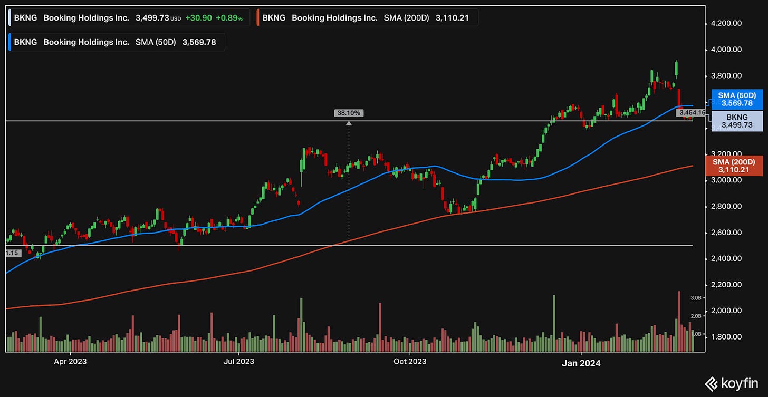Click the +0.89% percent change value
Image resolution: width=768 pixels, height=397 pixels.
point(229,18)
